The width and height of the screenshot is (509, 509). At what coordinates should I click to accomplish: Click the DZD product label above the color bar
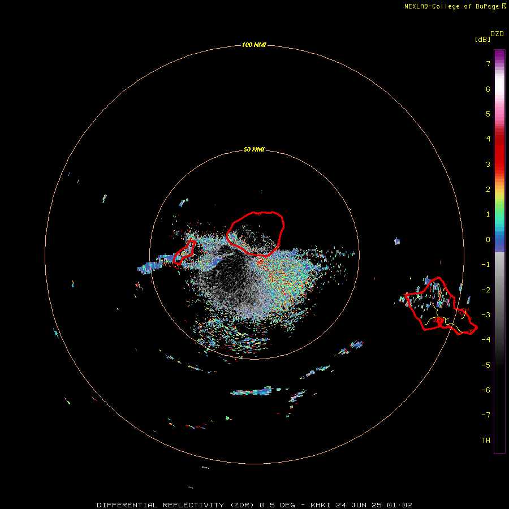tap(497, 34)
